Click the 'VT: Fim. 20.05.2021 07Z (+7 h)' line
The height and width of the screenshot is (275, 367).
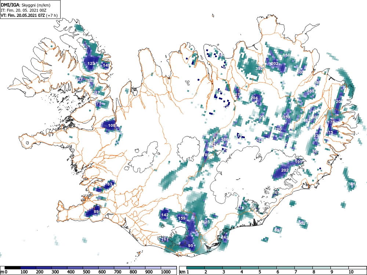click(x=29, y=15)
